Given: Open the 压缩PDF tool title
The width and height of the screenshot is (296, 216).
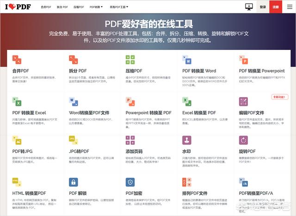Looking at the screenshot, I should (134, 71).
